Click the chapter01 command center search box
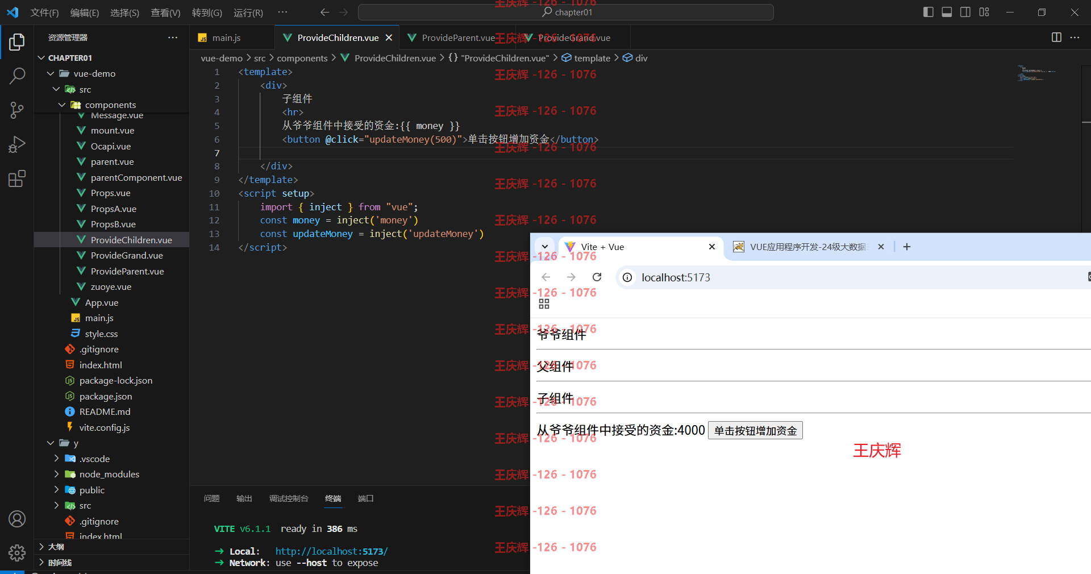This screenshot has height=574, width=1091. [x=566, y=12]
